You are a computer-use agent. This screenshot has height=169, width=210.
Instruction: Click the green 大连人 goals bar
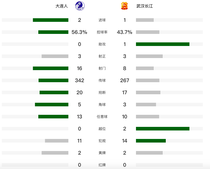(51, 20)
